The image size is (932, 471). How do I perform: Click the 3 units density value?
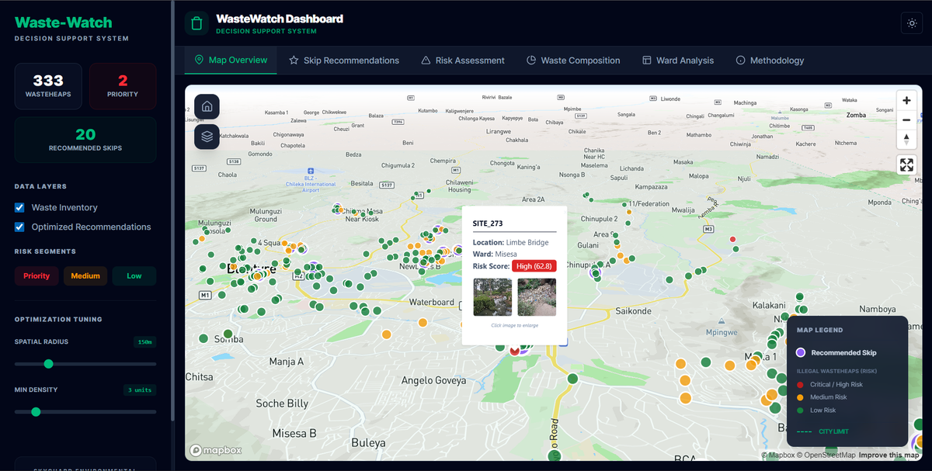pos(140,390)
